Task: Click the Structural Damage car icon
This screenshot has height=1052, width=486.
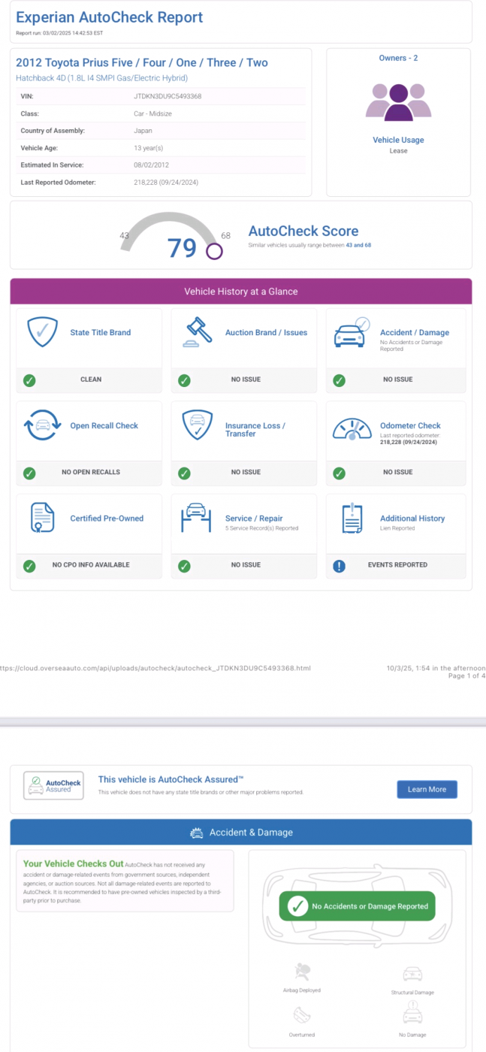Action: click(412, 975)
